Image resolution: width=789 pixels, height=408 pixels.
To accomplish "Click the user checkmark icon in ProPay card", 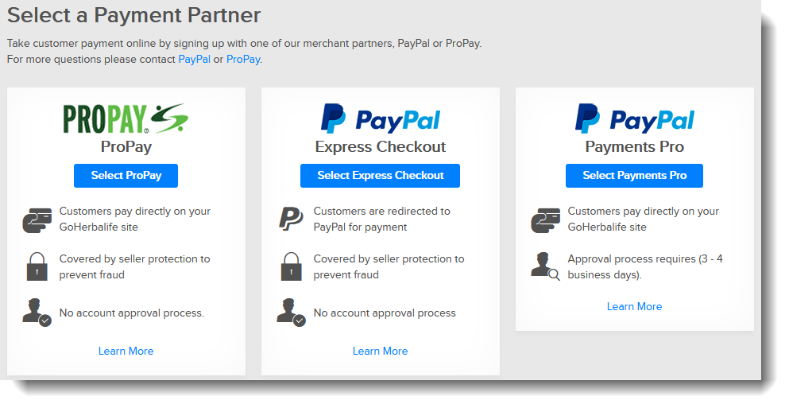I will (x=37, y=313).
